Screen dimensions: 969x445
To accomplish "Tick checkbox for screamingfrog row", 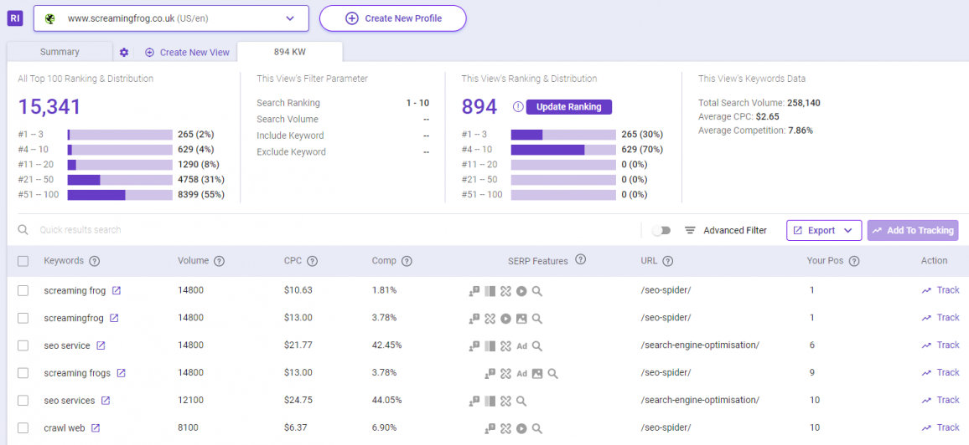I will (23, 318).
